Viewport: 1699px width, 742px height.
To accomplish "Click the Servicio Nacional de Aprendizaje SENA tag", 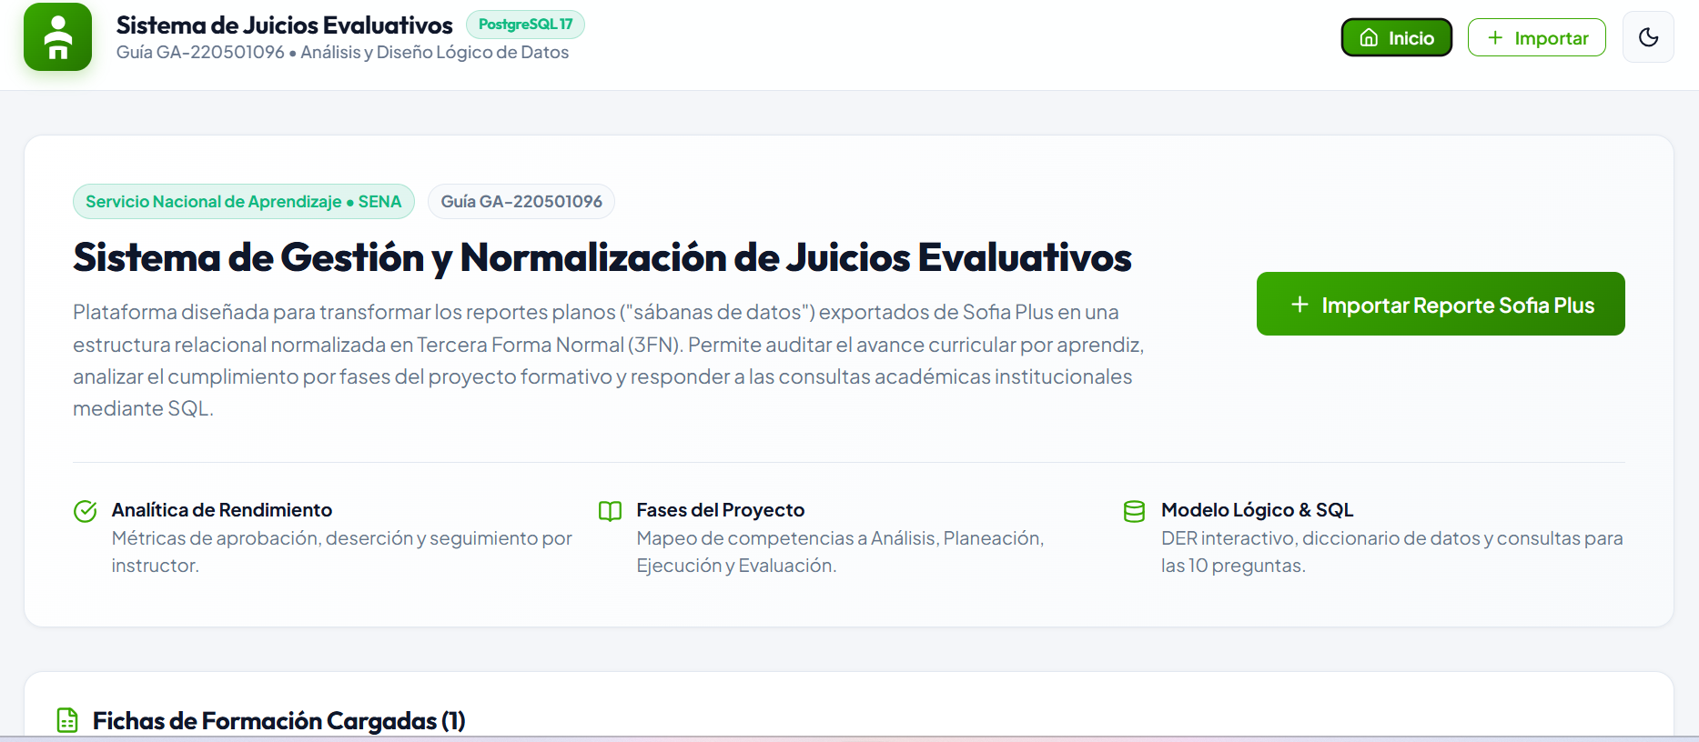I will point(244,202).
